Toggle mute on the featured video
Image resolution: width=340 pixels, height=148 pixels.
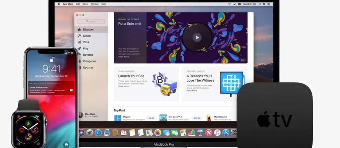[x=242, y=60]
